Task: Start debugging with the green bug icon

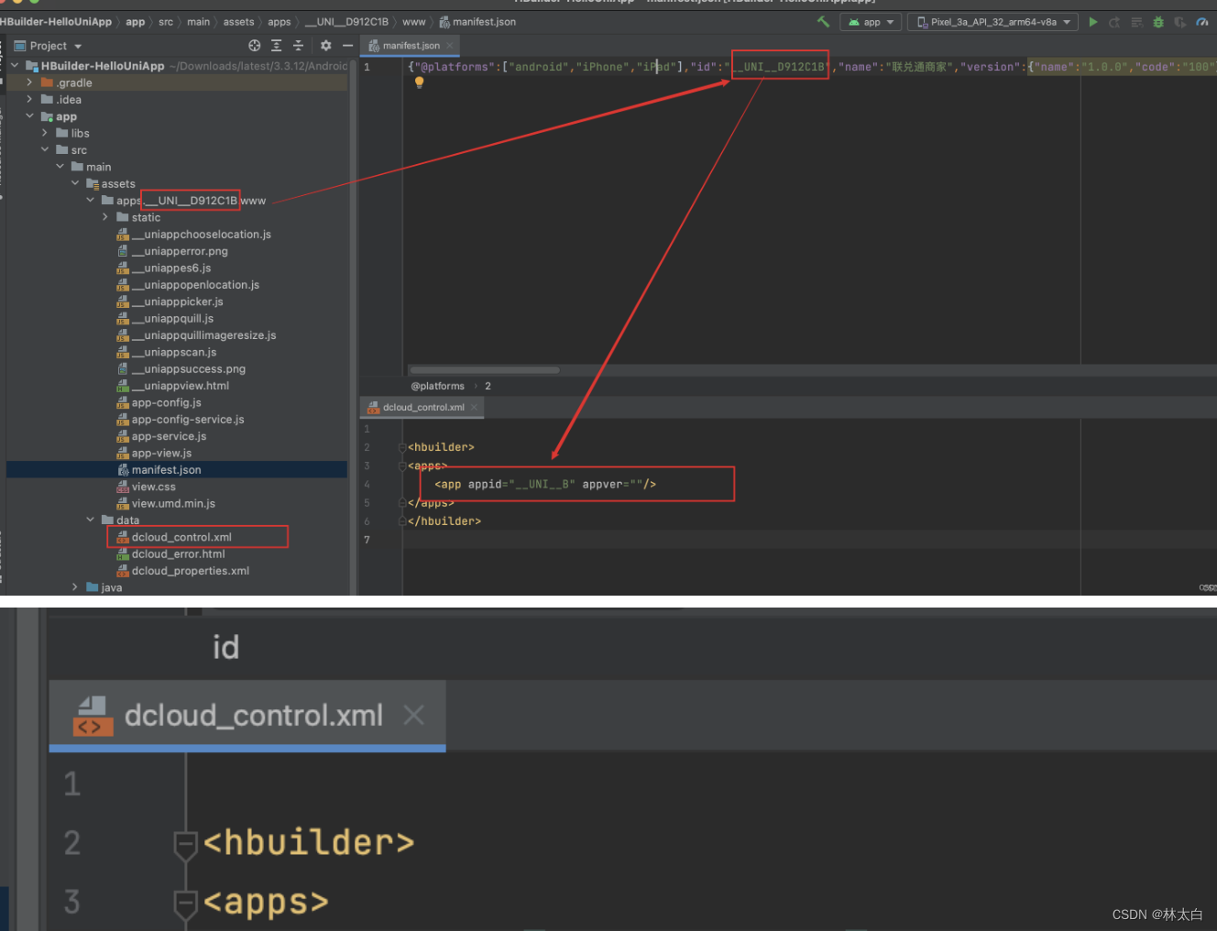Action: [x=1158, y=22]
